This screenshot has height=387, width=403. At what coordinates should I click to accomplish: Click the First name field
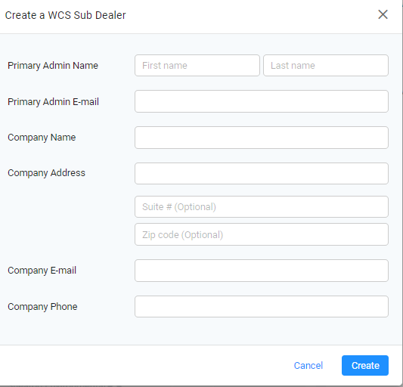coord(197,65)
